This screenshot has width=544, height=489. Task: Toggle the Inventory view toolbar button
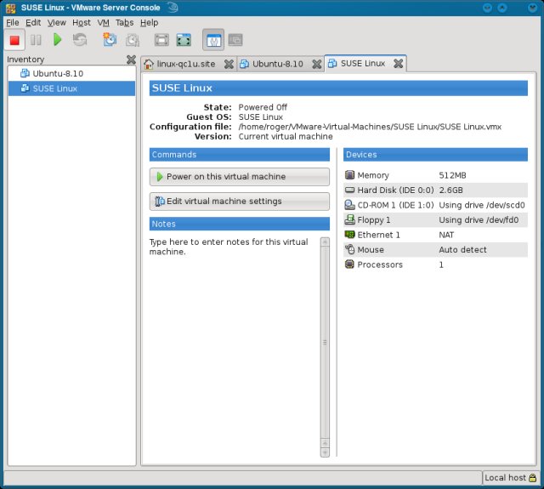[212, 40]
